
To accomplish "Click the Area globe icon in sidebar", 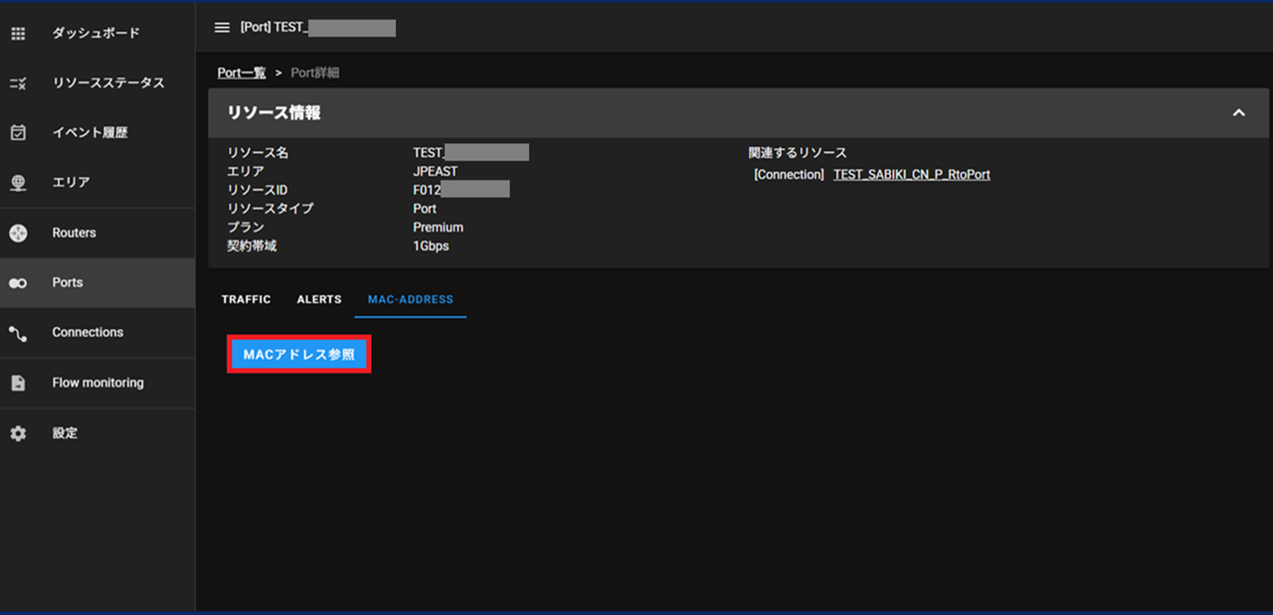I will tap(18, 183).
